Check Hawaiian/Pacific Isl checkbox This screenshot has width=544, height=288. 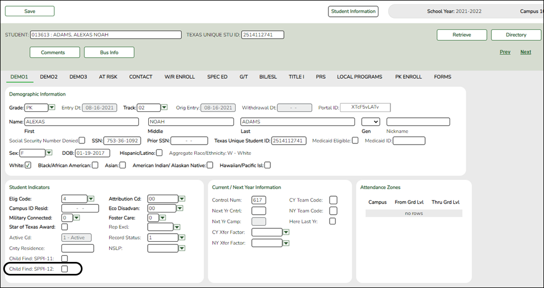268,165
